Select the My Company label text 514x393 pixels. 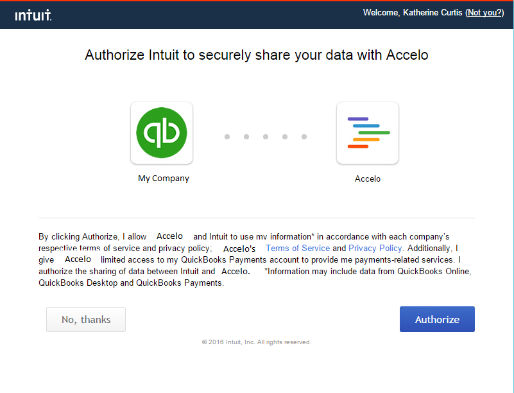(x=162, y=179)
